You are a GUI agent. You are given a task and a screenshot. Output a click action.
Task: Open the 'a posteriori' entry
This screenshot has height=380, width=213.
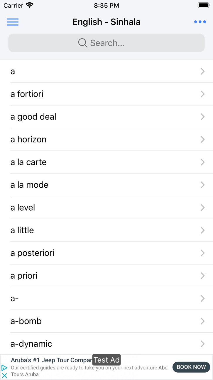point(107,253)
